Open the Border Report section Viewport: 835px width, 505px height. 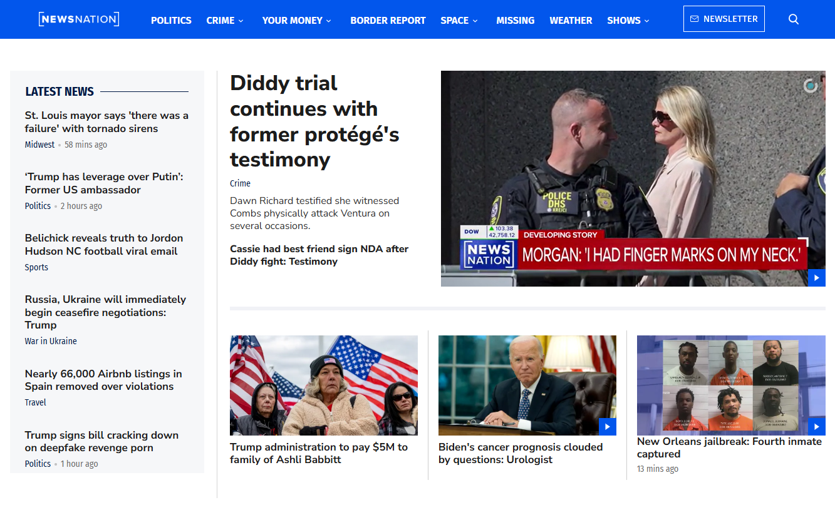[388, 21]
